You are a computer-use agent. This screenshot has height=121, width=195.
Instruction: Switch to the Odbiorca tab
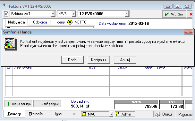(x=40, y=22)
